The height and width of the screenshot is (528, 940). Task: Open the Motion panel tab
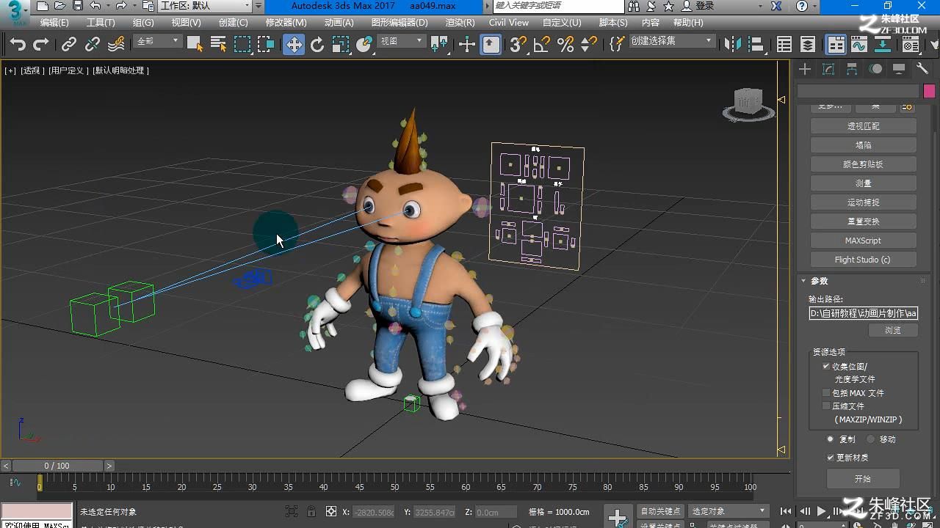click(x=875, y=69)
